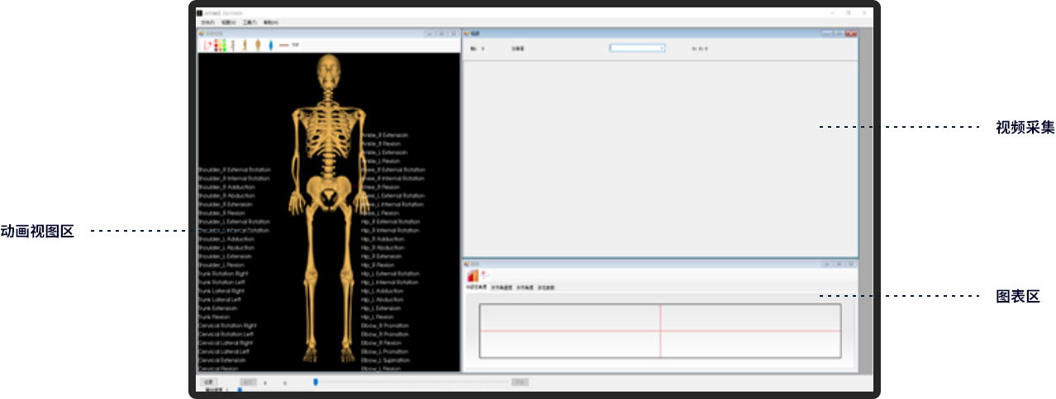This screenshot has width=1056, height=399.
Task: Close the video capture panel window
Action: coord(851,33)
